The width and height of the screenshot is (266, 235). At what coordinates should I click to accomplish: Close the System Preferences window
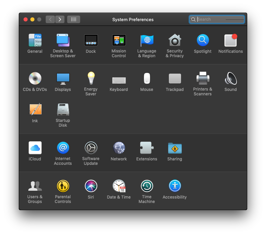coord(26,19)
